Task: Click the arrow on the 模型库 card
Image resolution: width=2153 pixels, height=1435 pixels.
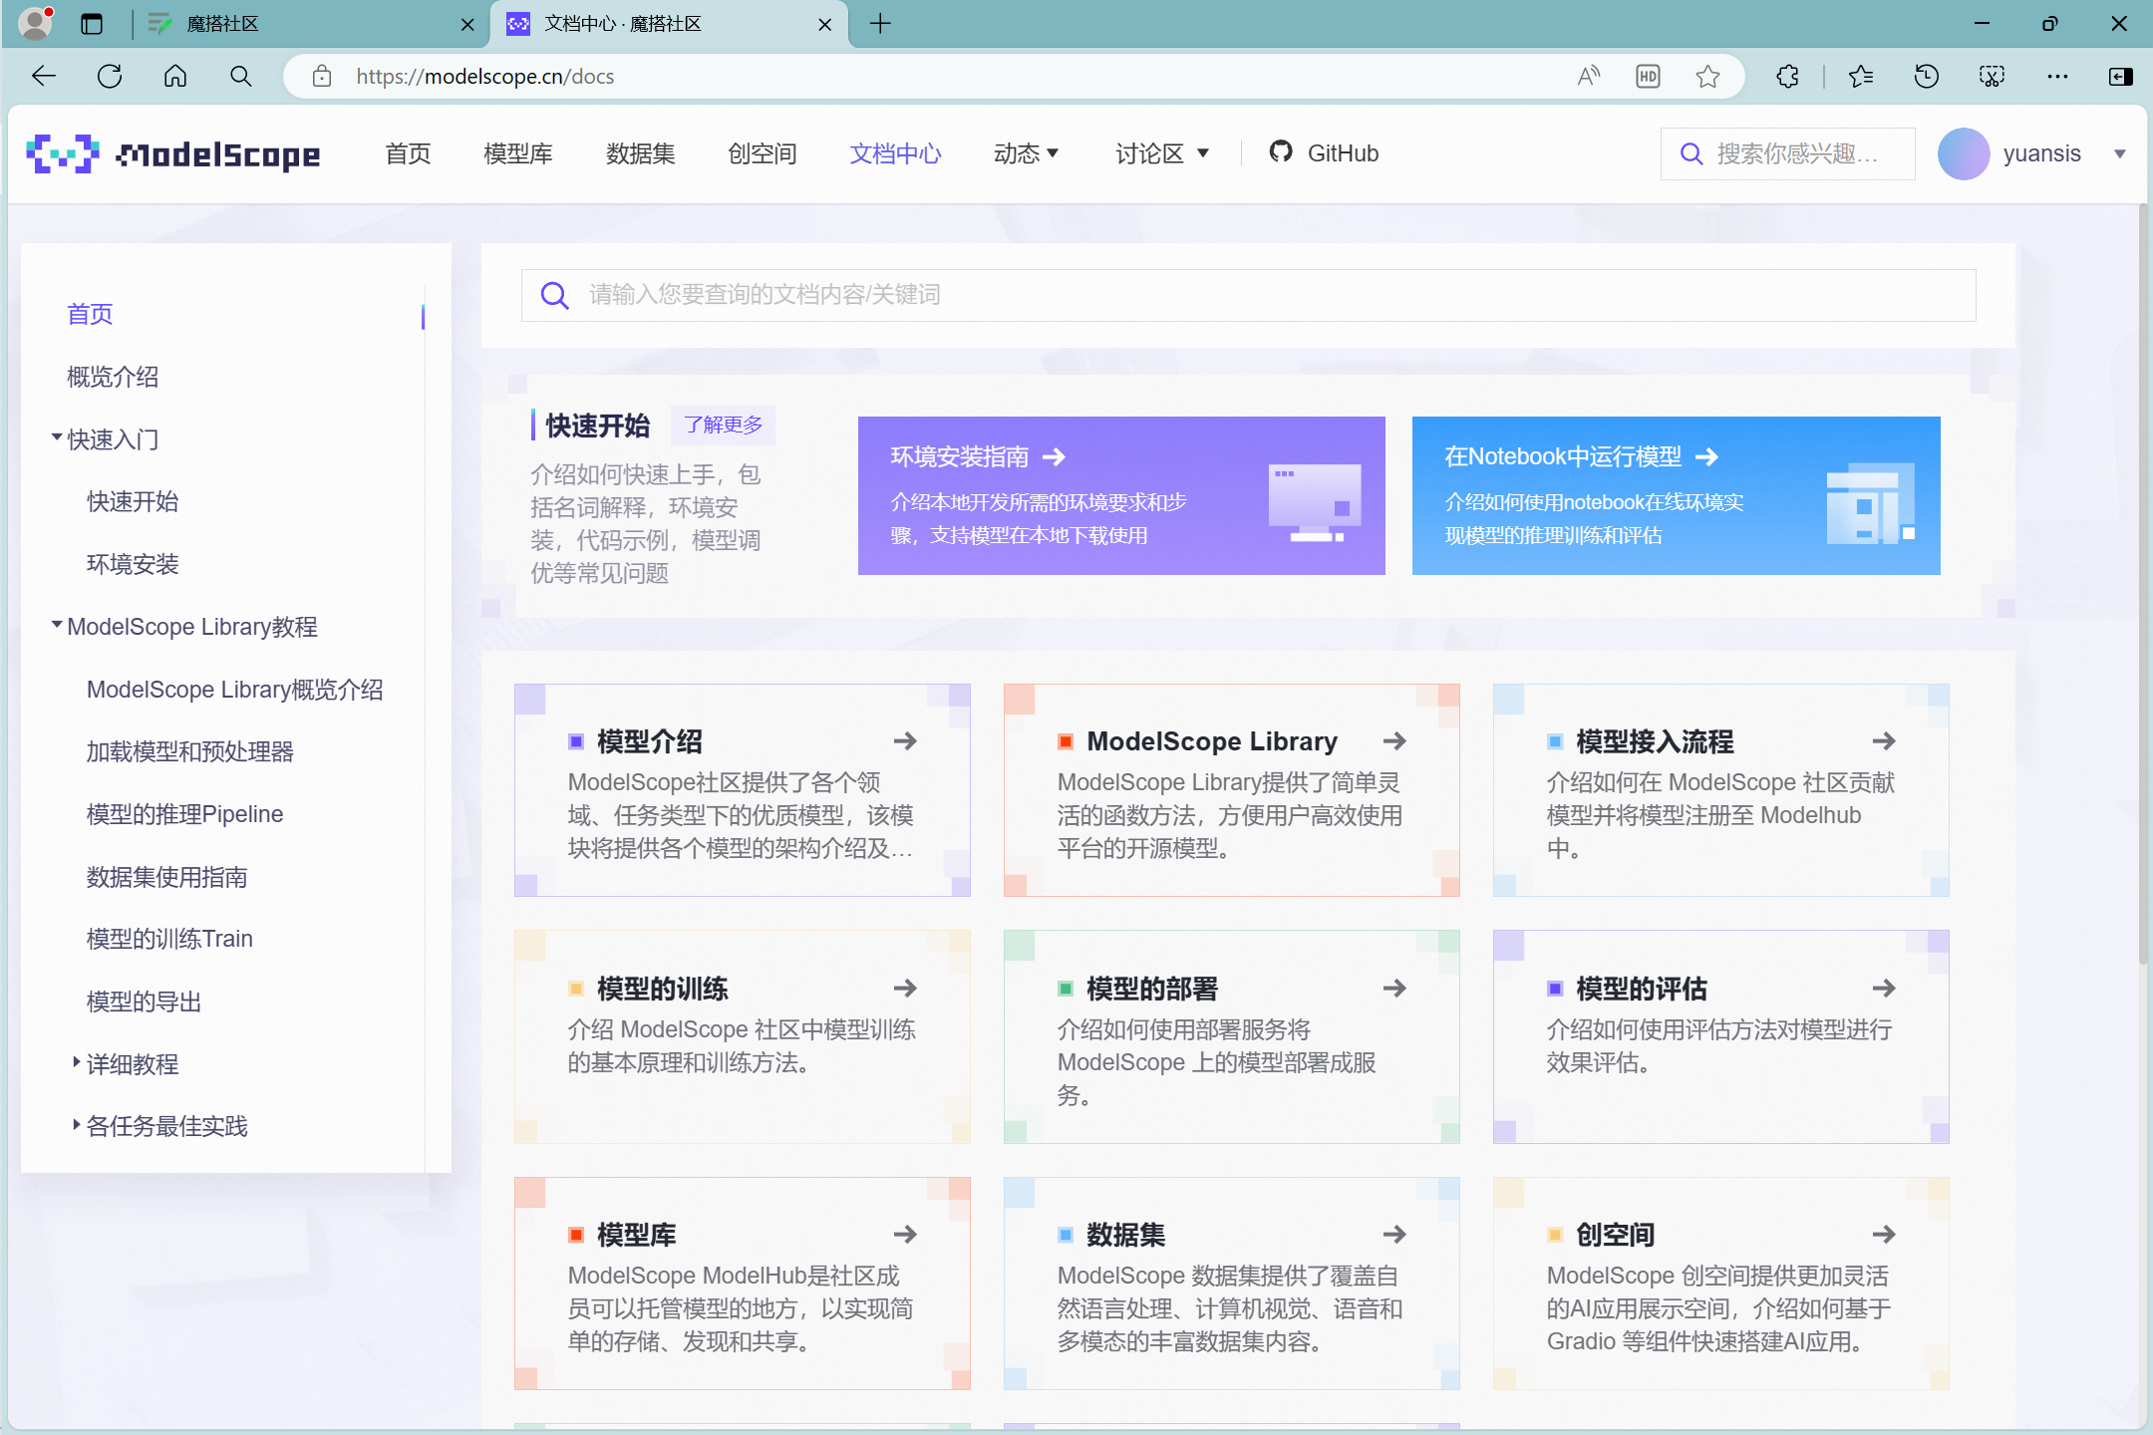Action: (905, 1234)
